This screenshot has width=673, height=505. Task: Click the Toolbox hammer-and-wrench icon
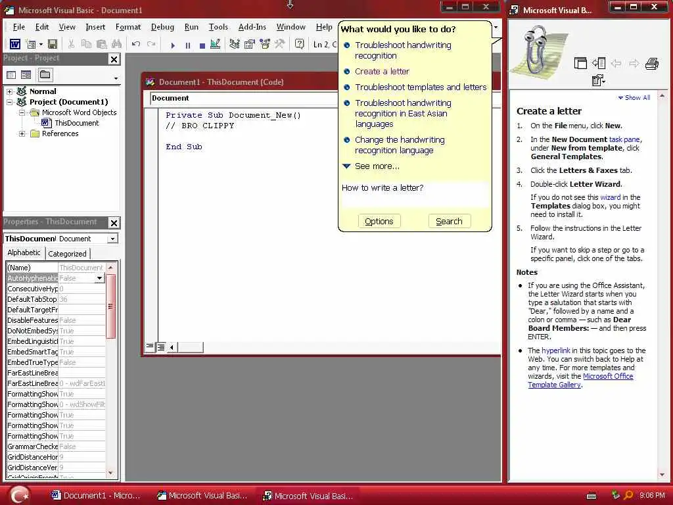279,44
